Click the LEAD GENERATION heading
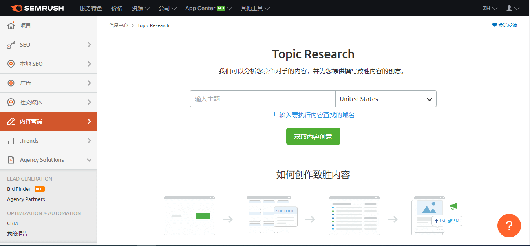This screenshot has width=530, height=246. click(29, 179)
